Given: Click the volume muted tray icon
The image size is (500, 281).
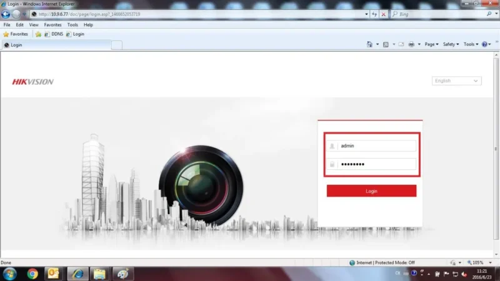Looking at the screenshot, I should [464, 274].
